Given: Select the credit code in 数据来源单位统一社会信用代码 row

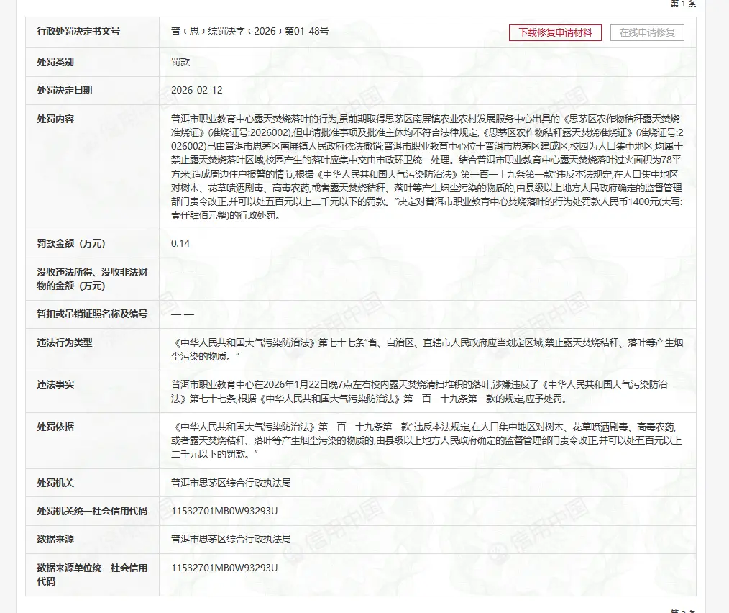Looking at the screenshot, I should coord(224,568).
